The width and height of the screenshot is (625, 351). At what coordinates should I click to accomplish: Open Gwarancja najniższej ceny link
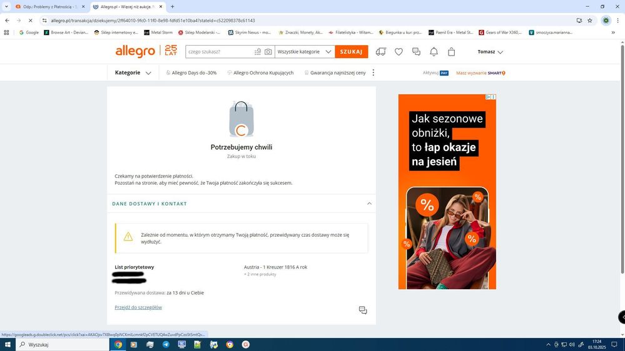(335, 73)
